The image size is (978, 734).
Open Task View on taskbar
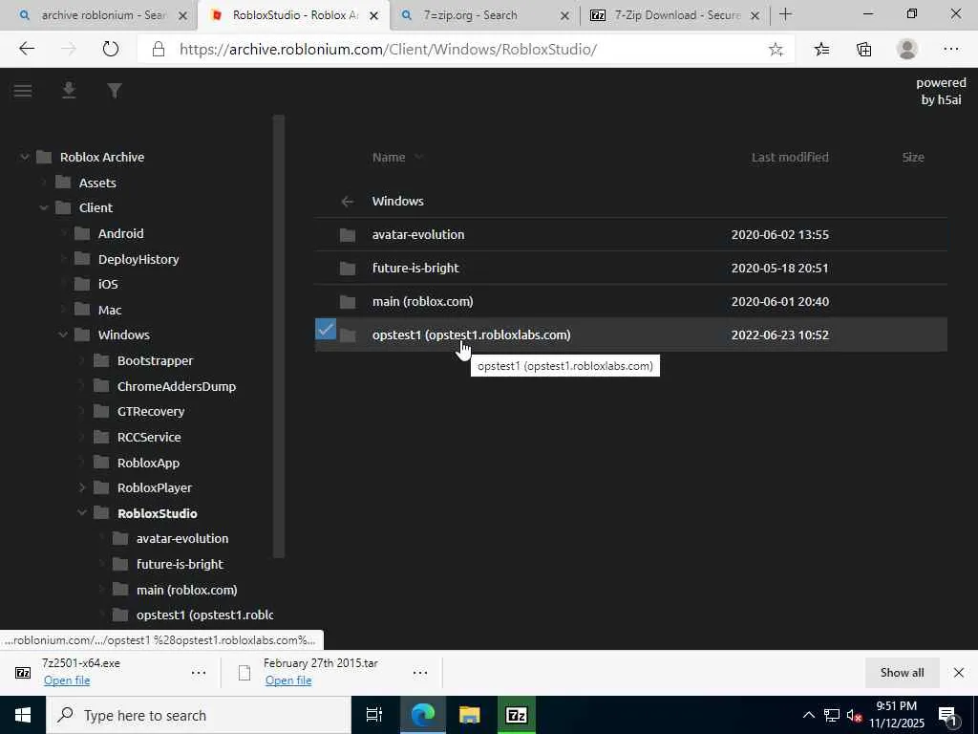pos(374,715)
